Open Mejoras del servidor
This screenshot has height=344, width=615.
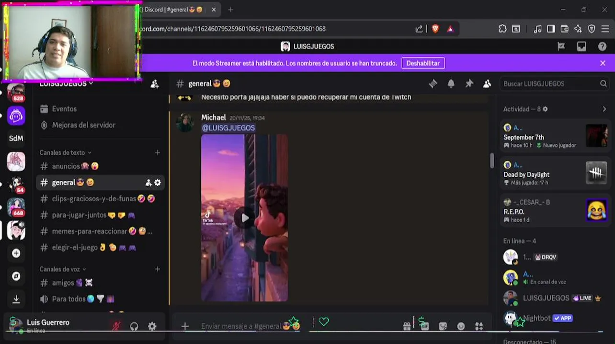(x=83, y=125)
